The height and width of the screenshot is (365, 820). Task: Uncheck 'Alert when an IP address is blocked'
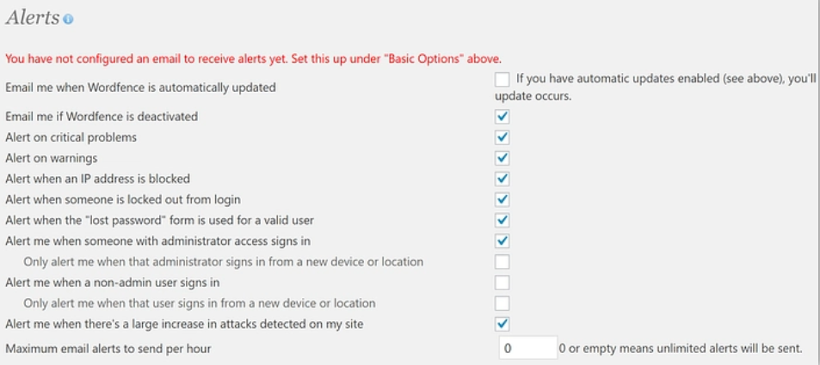[502, 179]
